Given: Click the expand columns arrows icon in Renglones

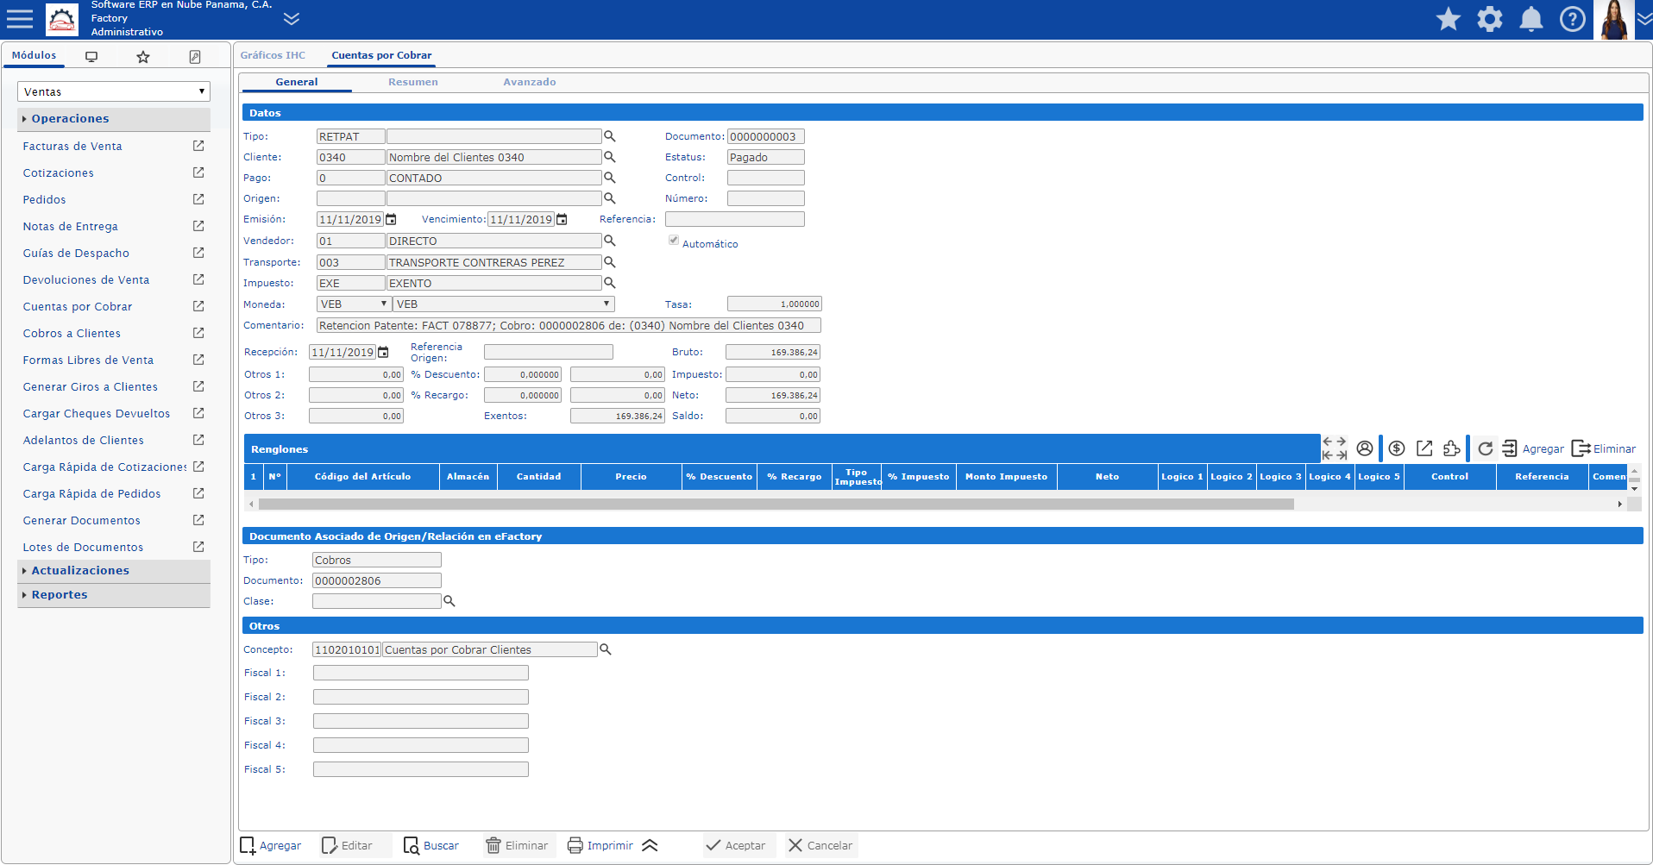Looking at the screenshot, I should click(1335, 448).
